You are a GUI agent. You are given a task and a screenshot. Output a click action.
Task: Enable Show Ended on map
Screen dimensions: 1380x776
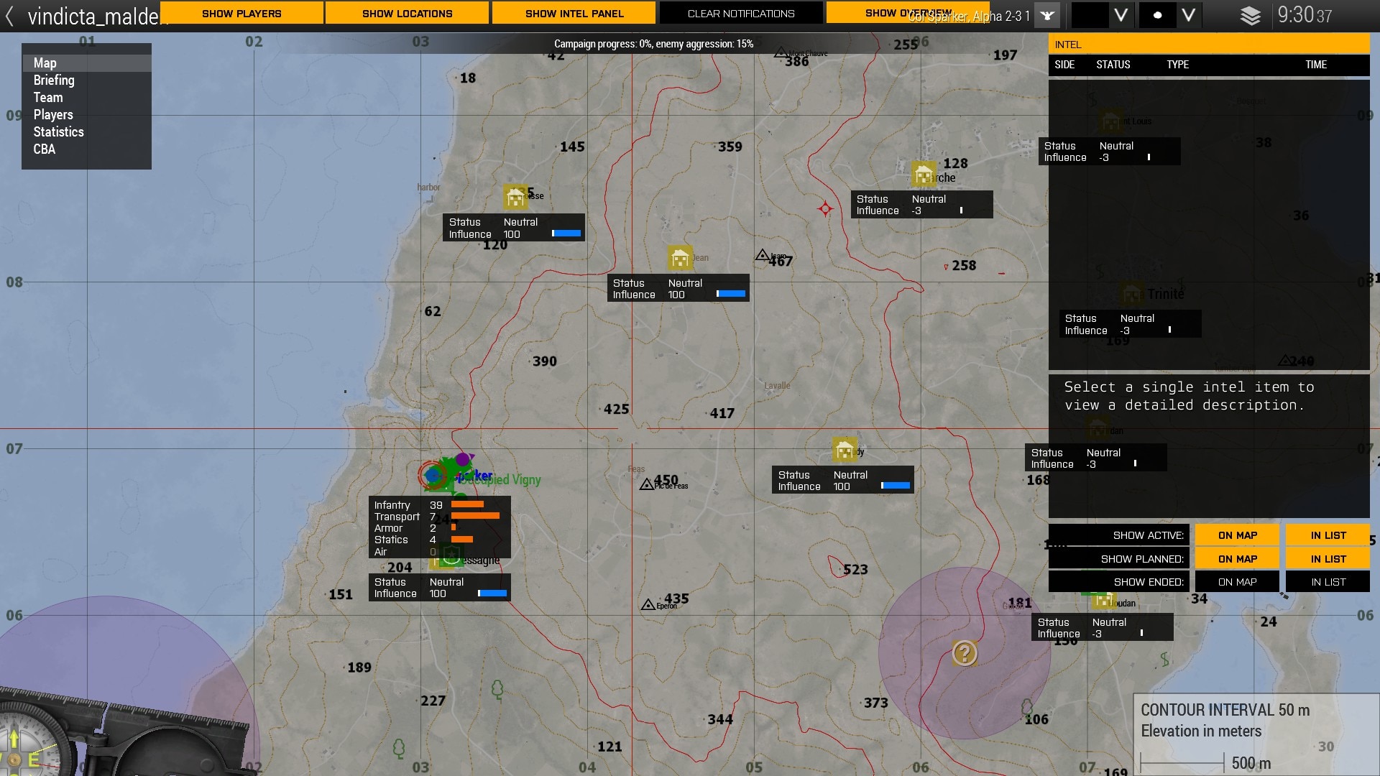(1236, 582)
